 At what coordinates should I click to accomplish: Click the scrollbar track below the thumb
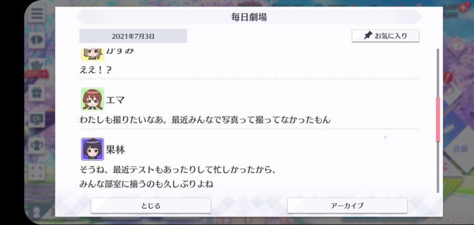[x=438, y=167]
